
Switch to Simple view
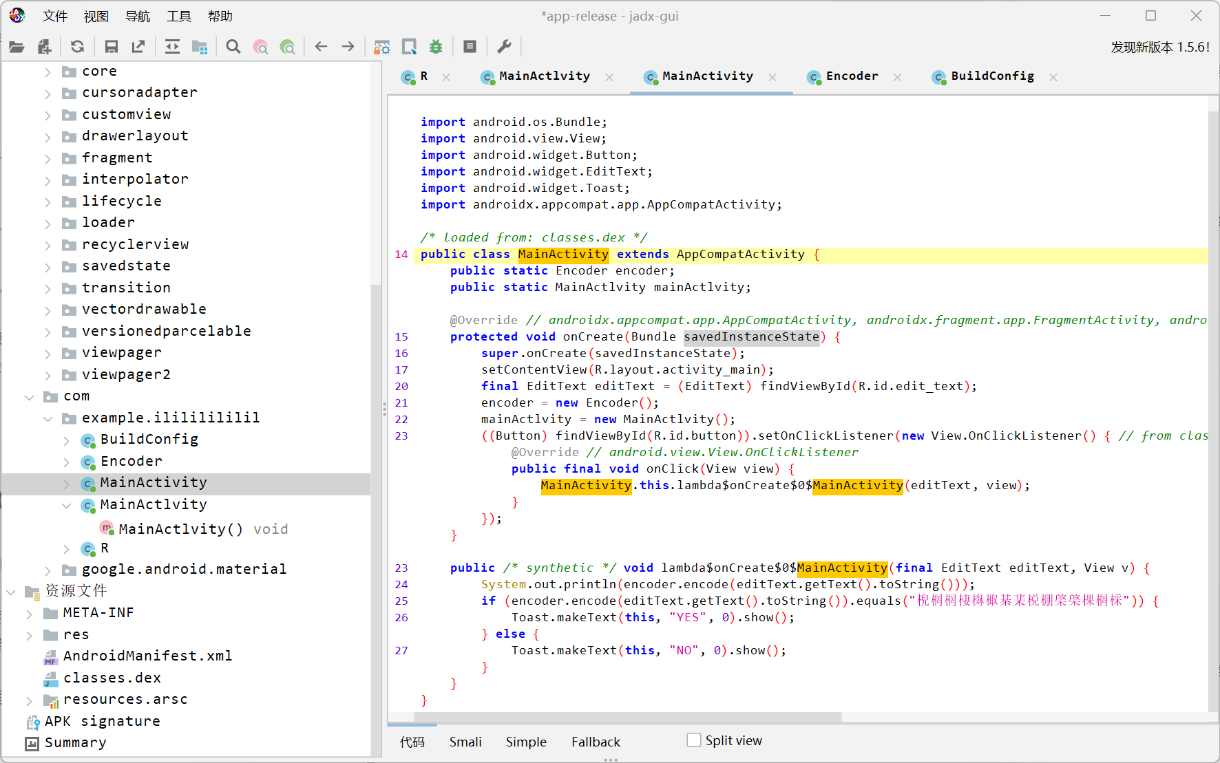pyautogui.click(x=526, y=742)
